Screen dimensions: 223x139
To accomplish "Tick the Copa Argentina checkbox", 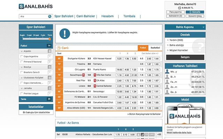I will (x=22, y=56).
